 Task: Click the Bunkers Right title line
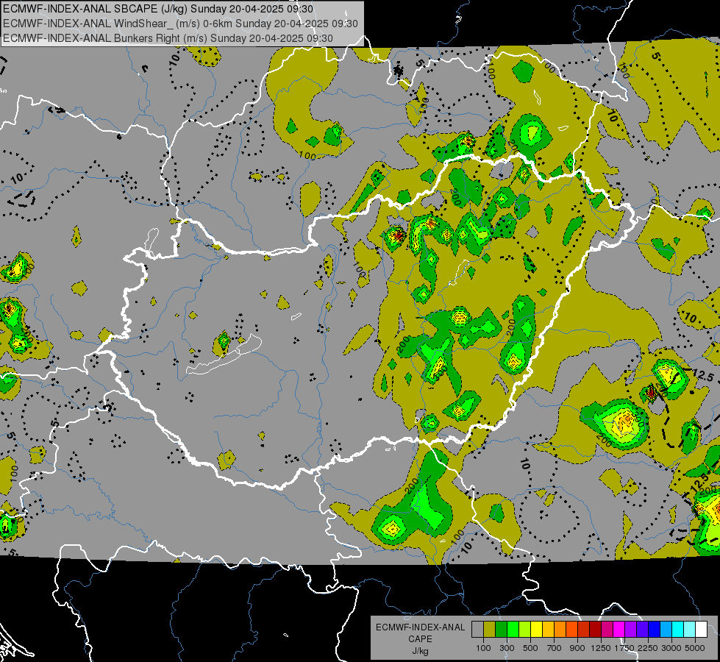point(168,38)
